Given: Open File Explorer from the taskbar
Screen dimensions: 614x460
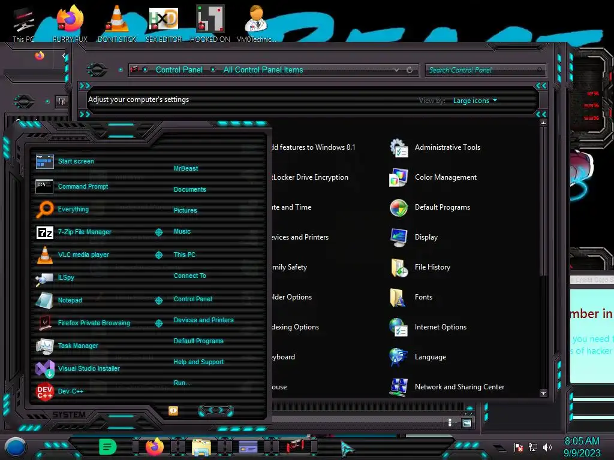Looking at the screenshot, I should [x=201, y=447].
